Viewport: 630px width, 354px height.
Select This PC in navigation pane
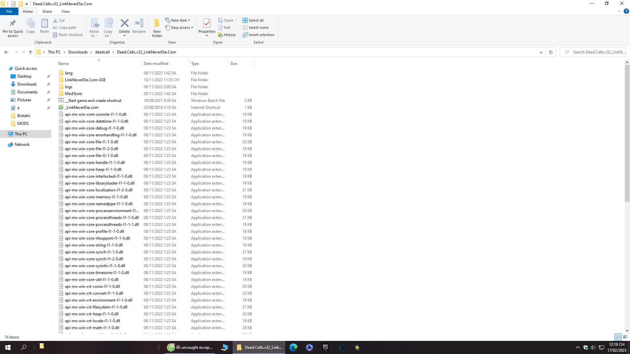pyautogui.click(x=21, y=134)
